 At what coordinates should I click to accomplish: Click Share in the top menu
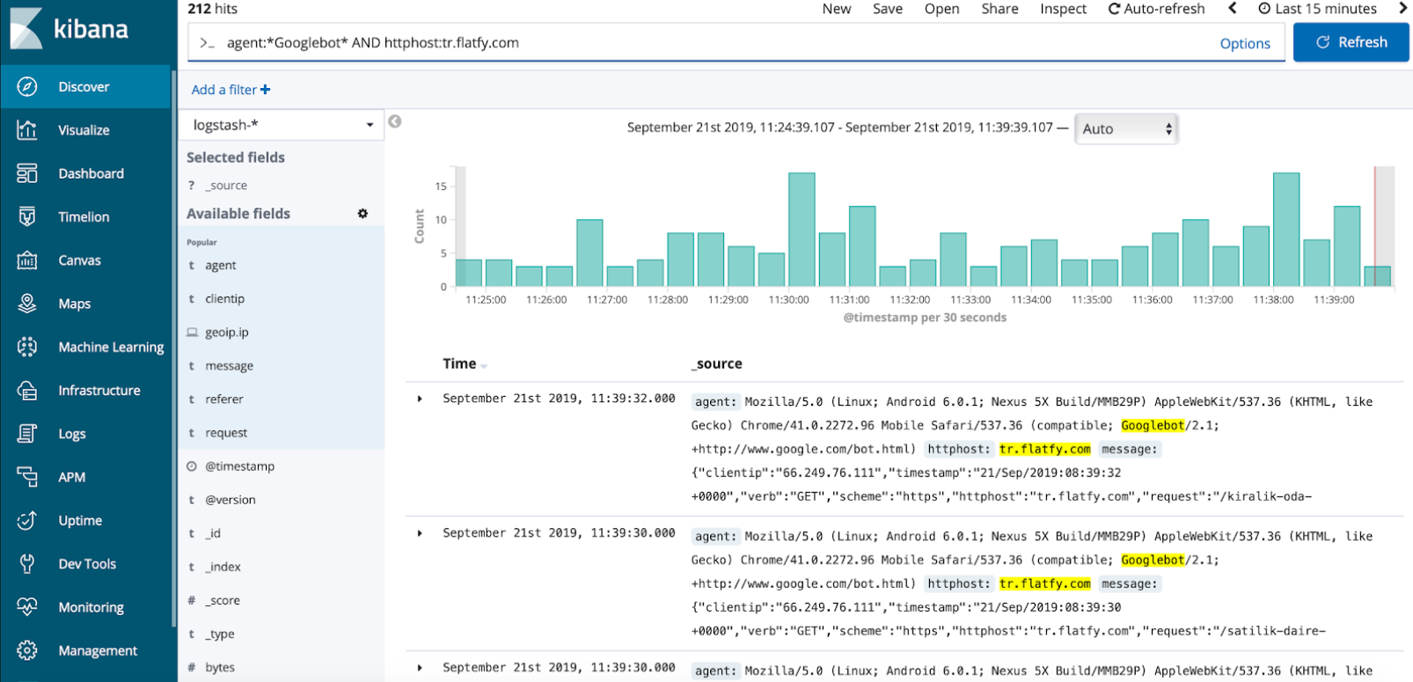point(999,9)
